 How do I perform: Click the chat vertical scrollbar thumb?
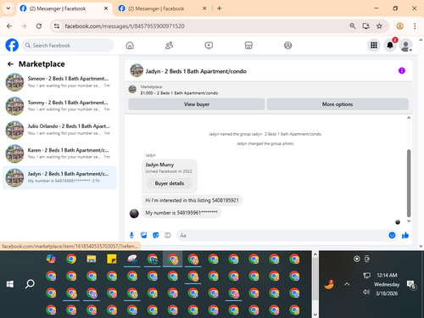point(409,183)
